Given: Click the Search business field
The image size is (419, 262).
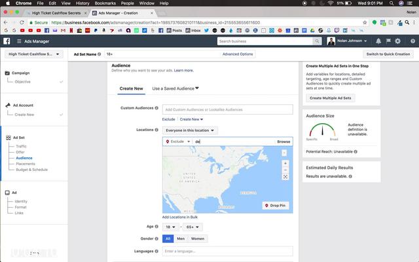Looking at the screenshot, I should click(x=264, y=41).
